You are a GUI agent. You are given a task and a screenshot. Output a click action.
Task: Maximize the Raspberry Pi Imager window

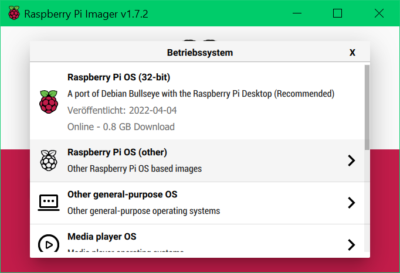coord(337,13)
